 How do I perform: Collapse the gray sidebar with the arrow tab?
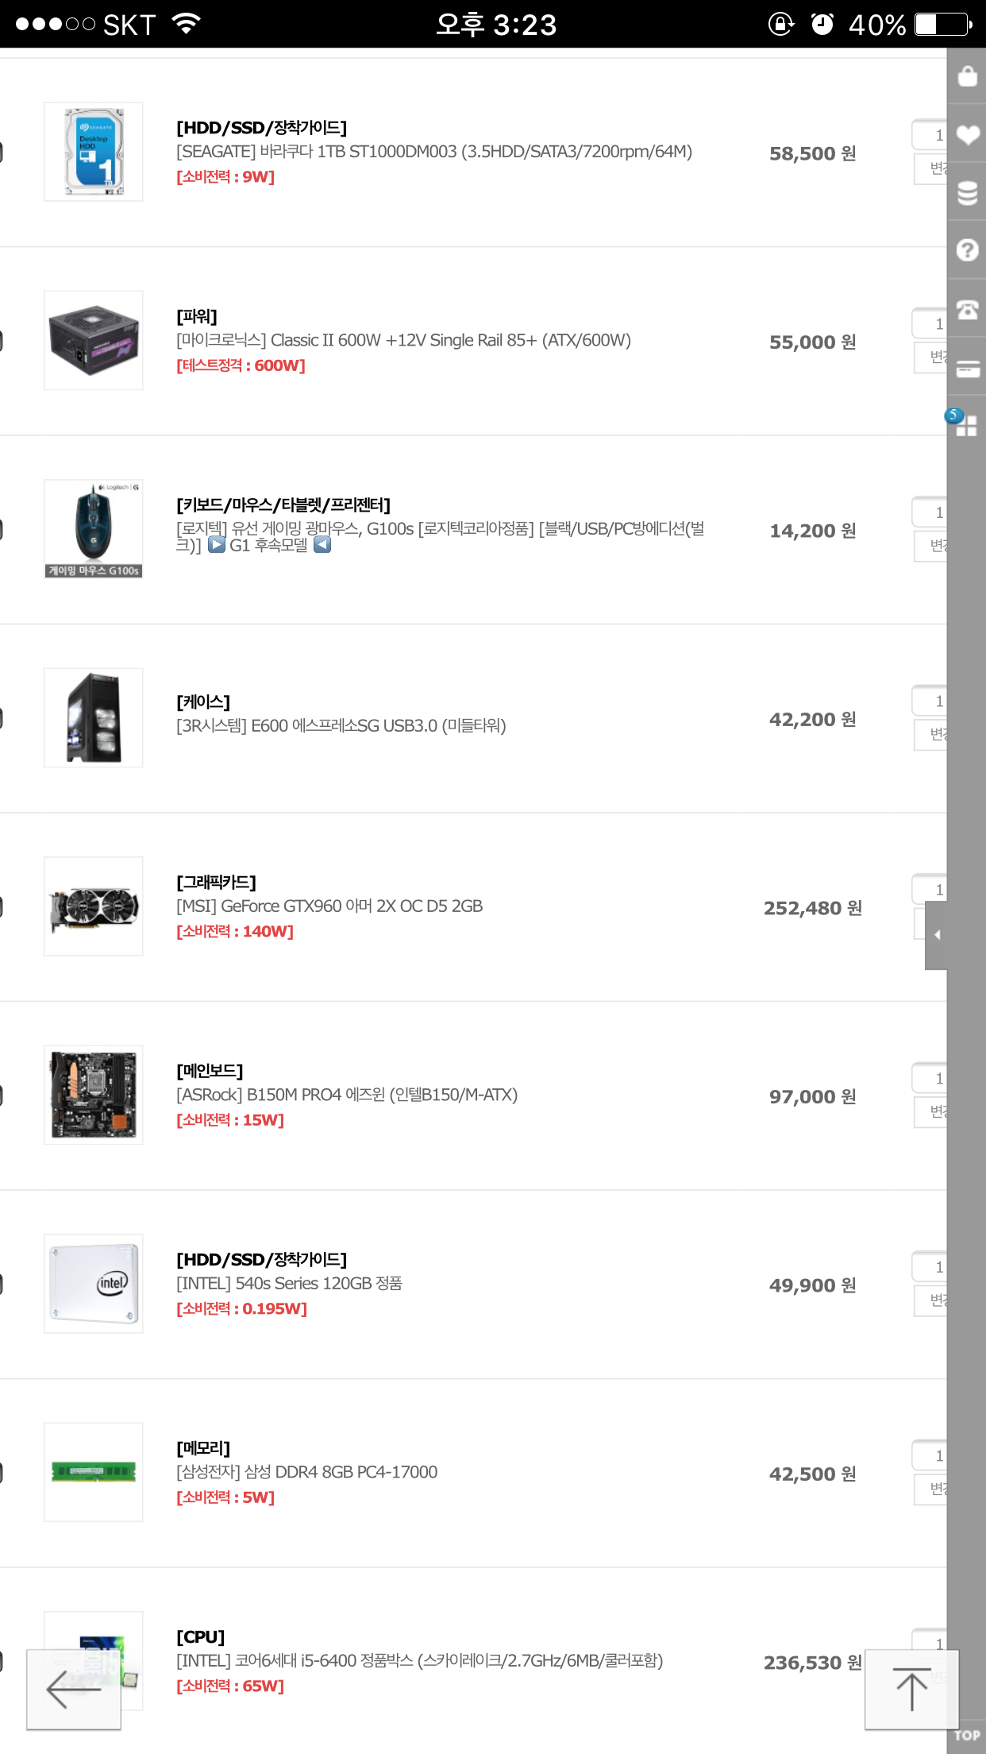pos(937,935)
